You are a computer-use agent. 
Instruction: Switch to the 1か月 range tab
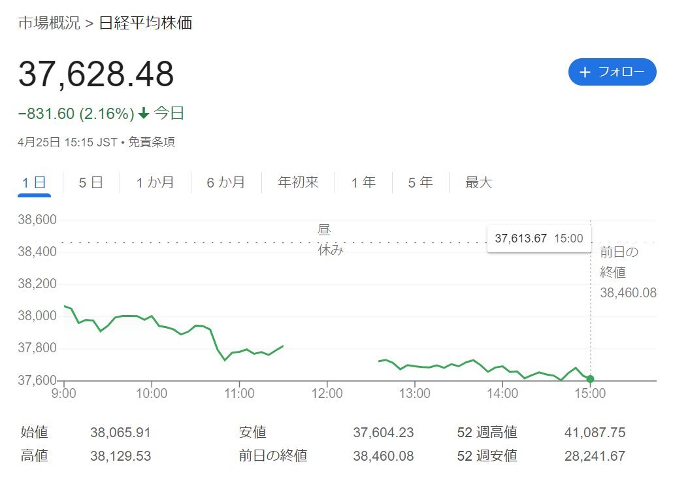point(155,182)
